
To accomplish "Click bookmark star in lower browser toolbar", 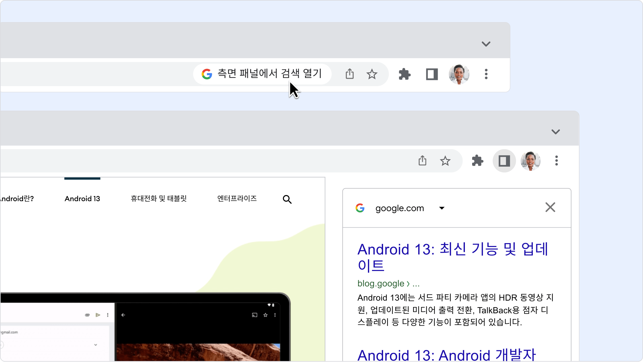I will point(445,161).
